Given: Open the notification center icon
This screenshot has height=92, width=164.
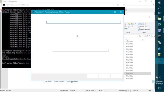Looking at the screenshot, I should click(x=159, y=88).
